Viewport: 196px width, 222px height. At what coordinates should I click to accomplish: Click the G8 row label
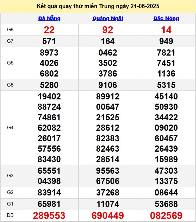10,30
